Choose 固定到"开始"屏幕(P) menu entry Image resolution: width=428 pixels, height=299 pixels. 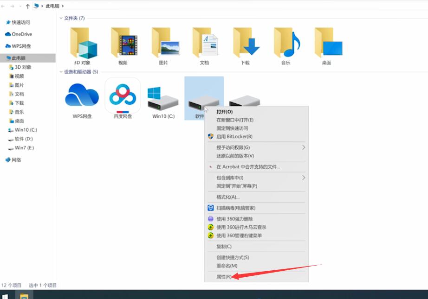(x=256, y=186)
